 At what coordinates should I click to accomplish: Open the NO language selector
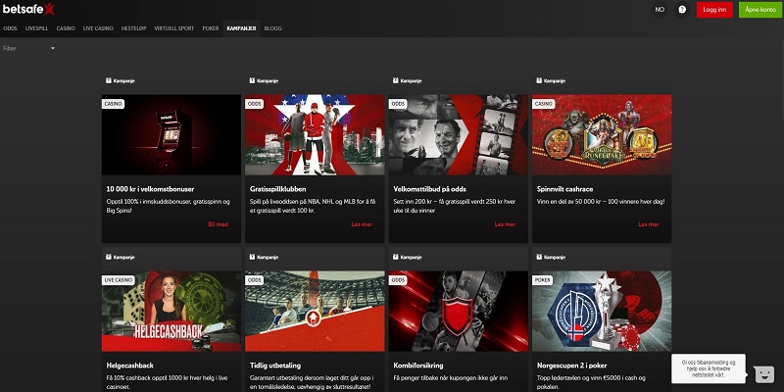(x=660, y=10)
